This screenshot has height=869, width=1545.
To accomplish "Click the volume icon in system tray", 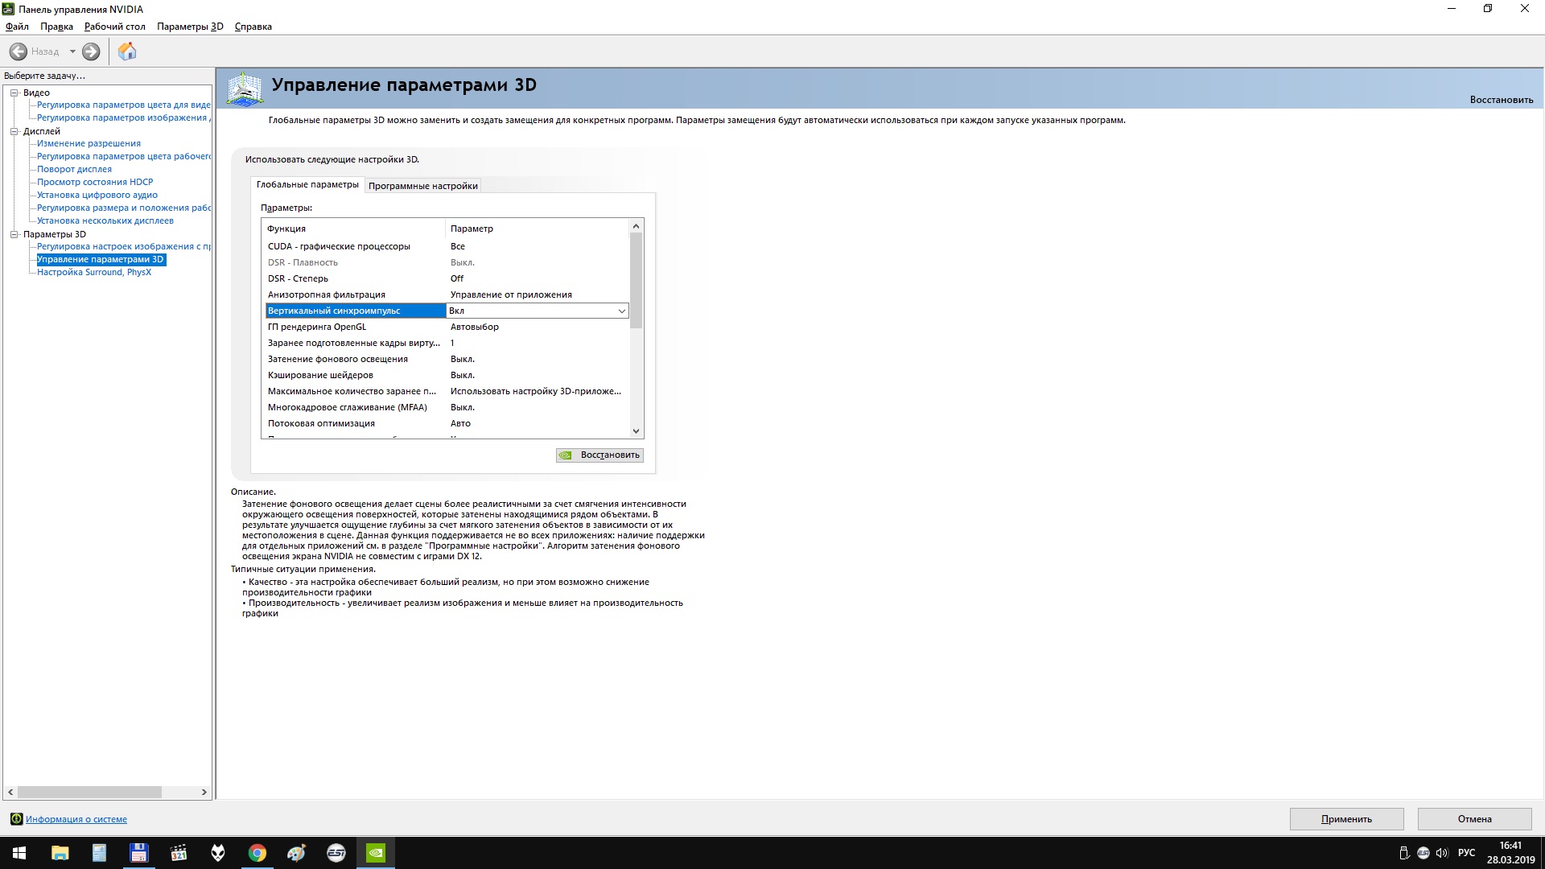I will point(1442,853).
